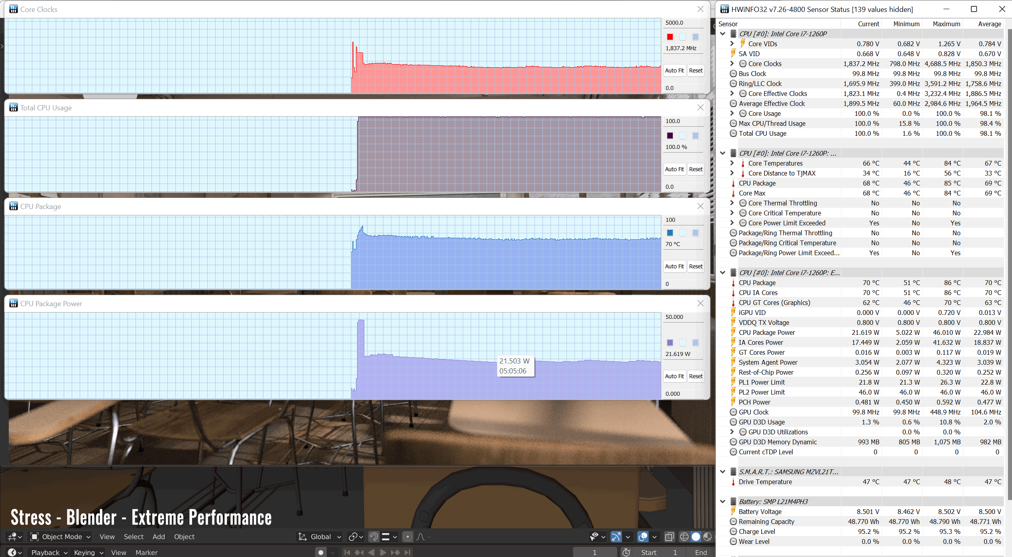The width and height of the screenshot is (1012, 557).
Task: Click Auto Fit in Total CPU Usage graph
Action: 674,169
